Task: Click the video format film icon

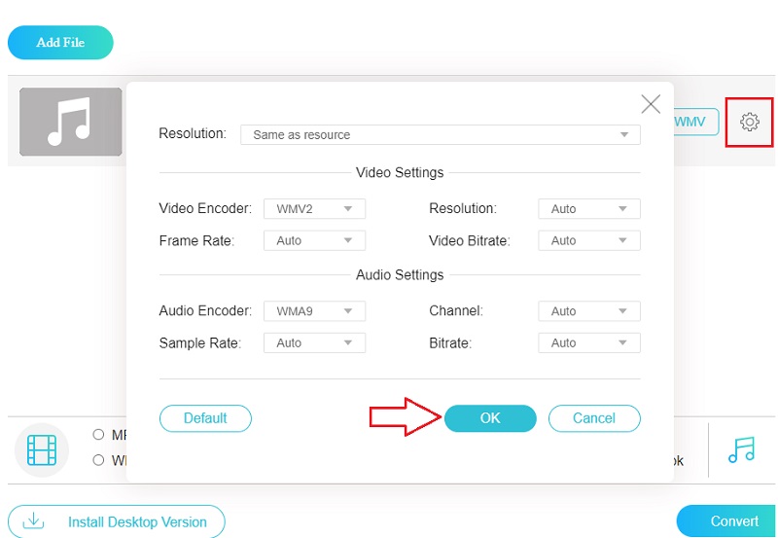Action: 42,449
